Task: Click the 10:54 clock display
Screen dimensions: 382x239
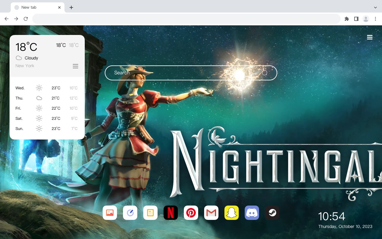Action: (x=332, y=216)
